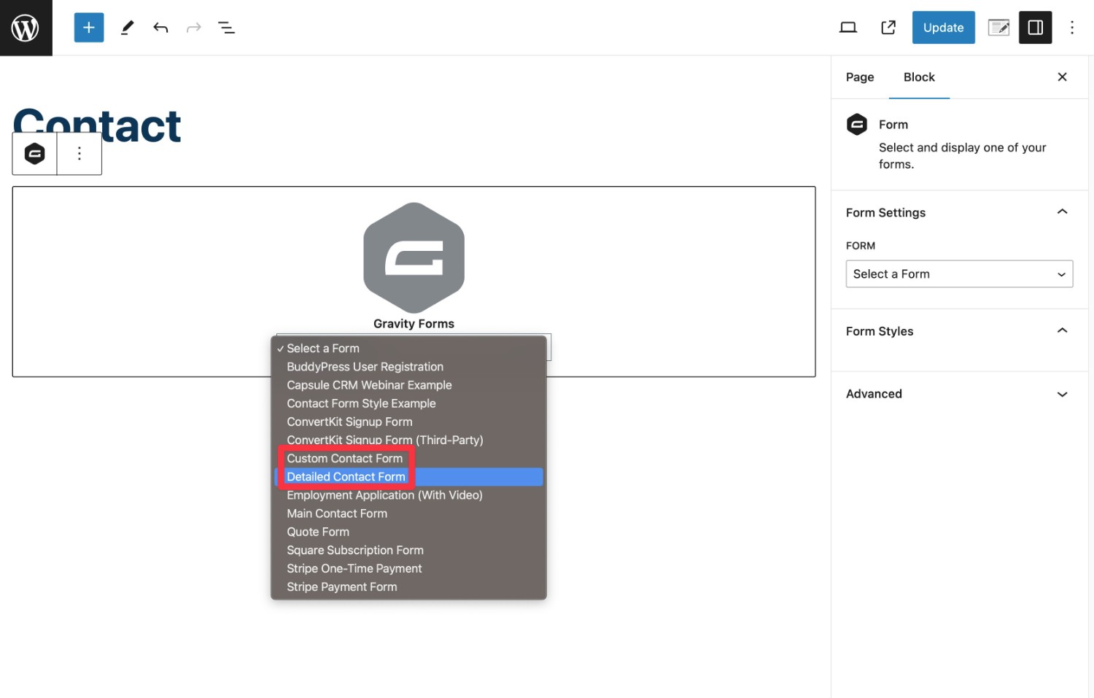View page in new tab icon
The image size is (1094, 698).
coord(888,28)
